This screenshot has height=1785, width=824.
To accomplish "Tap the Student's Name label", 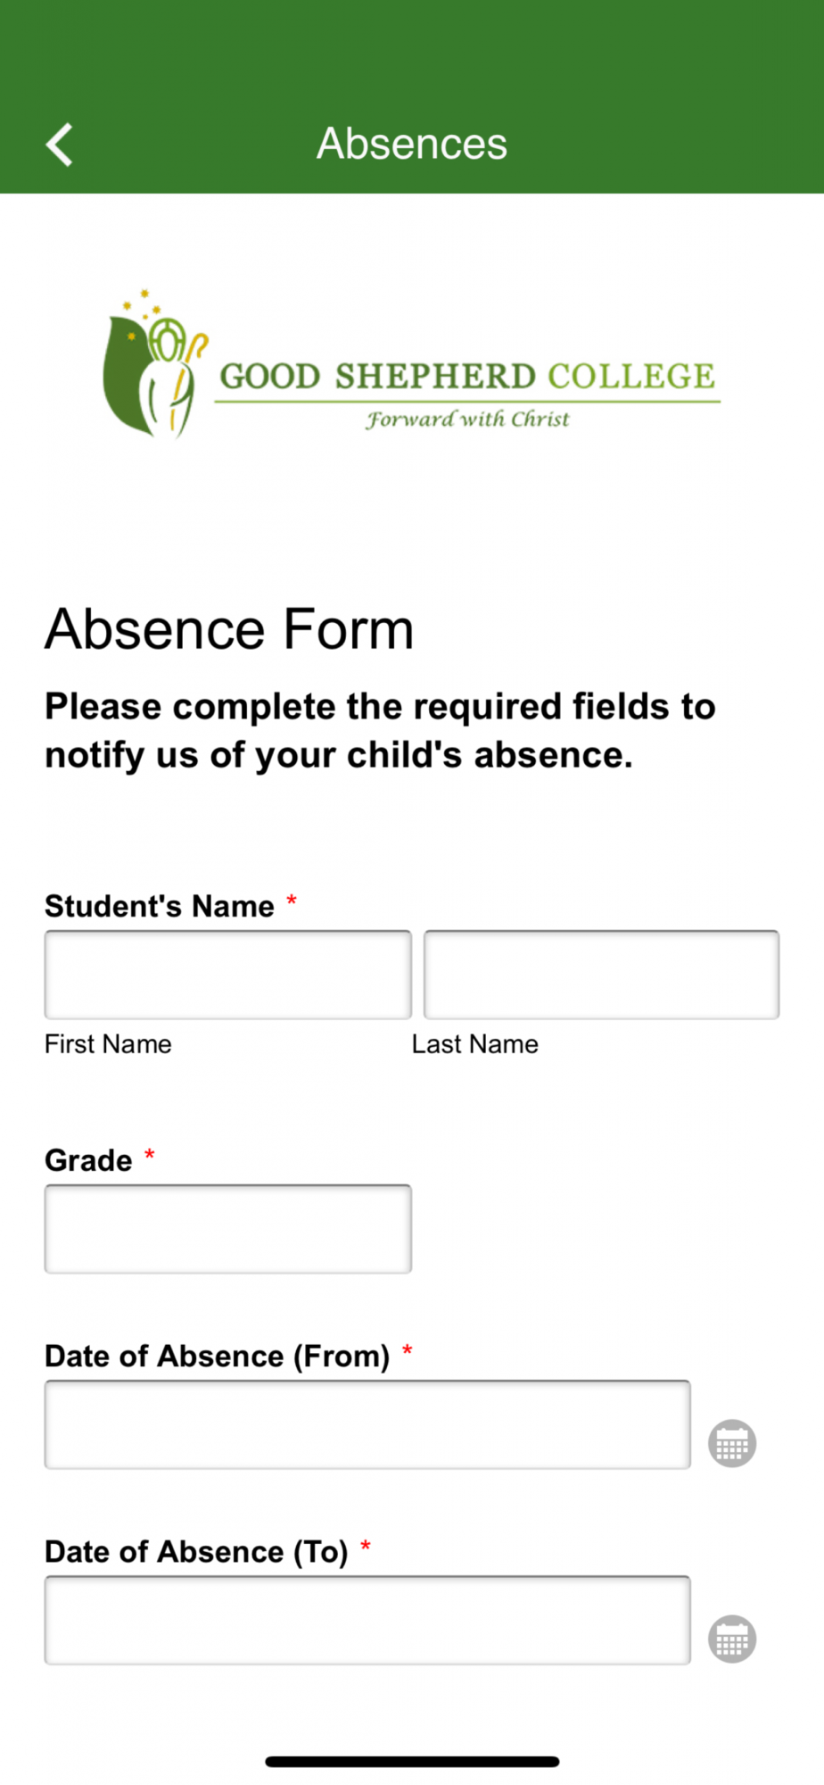I will point(160,906).
